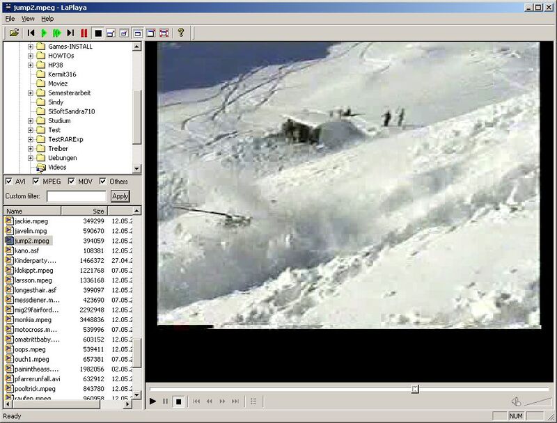Expand the Games-INSTALL folder
The image size is (557, 423).
tap(31, 47)
